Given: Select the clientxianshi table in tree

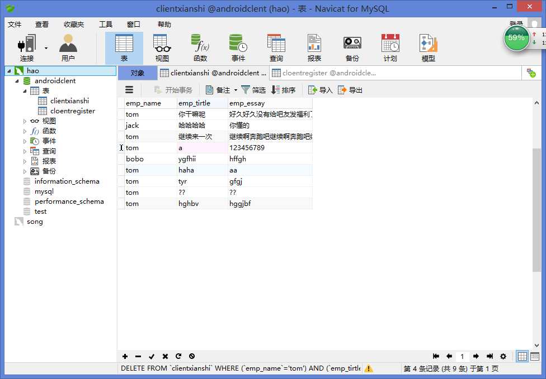Looking at the screenshot, I should [69, 101].
